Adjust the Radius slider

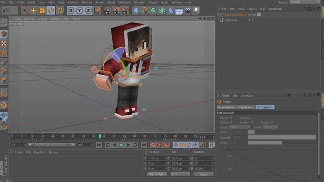click(282, 132)
